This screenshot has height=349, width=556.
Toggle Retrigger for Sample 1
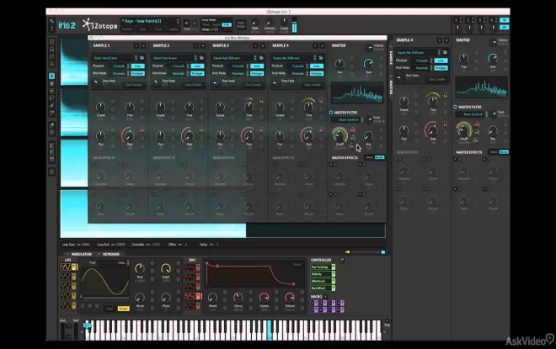tap(137, 73)
